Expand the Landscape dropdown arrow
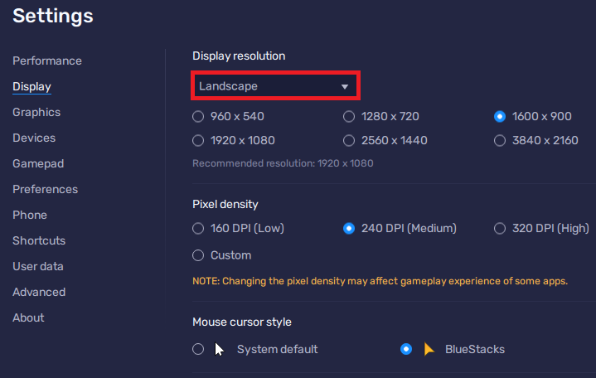 (345, 86)
